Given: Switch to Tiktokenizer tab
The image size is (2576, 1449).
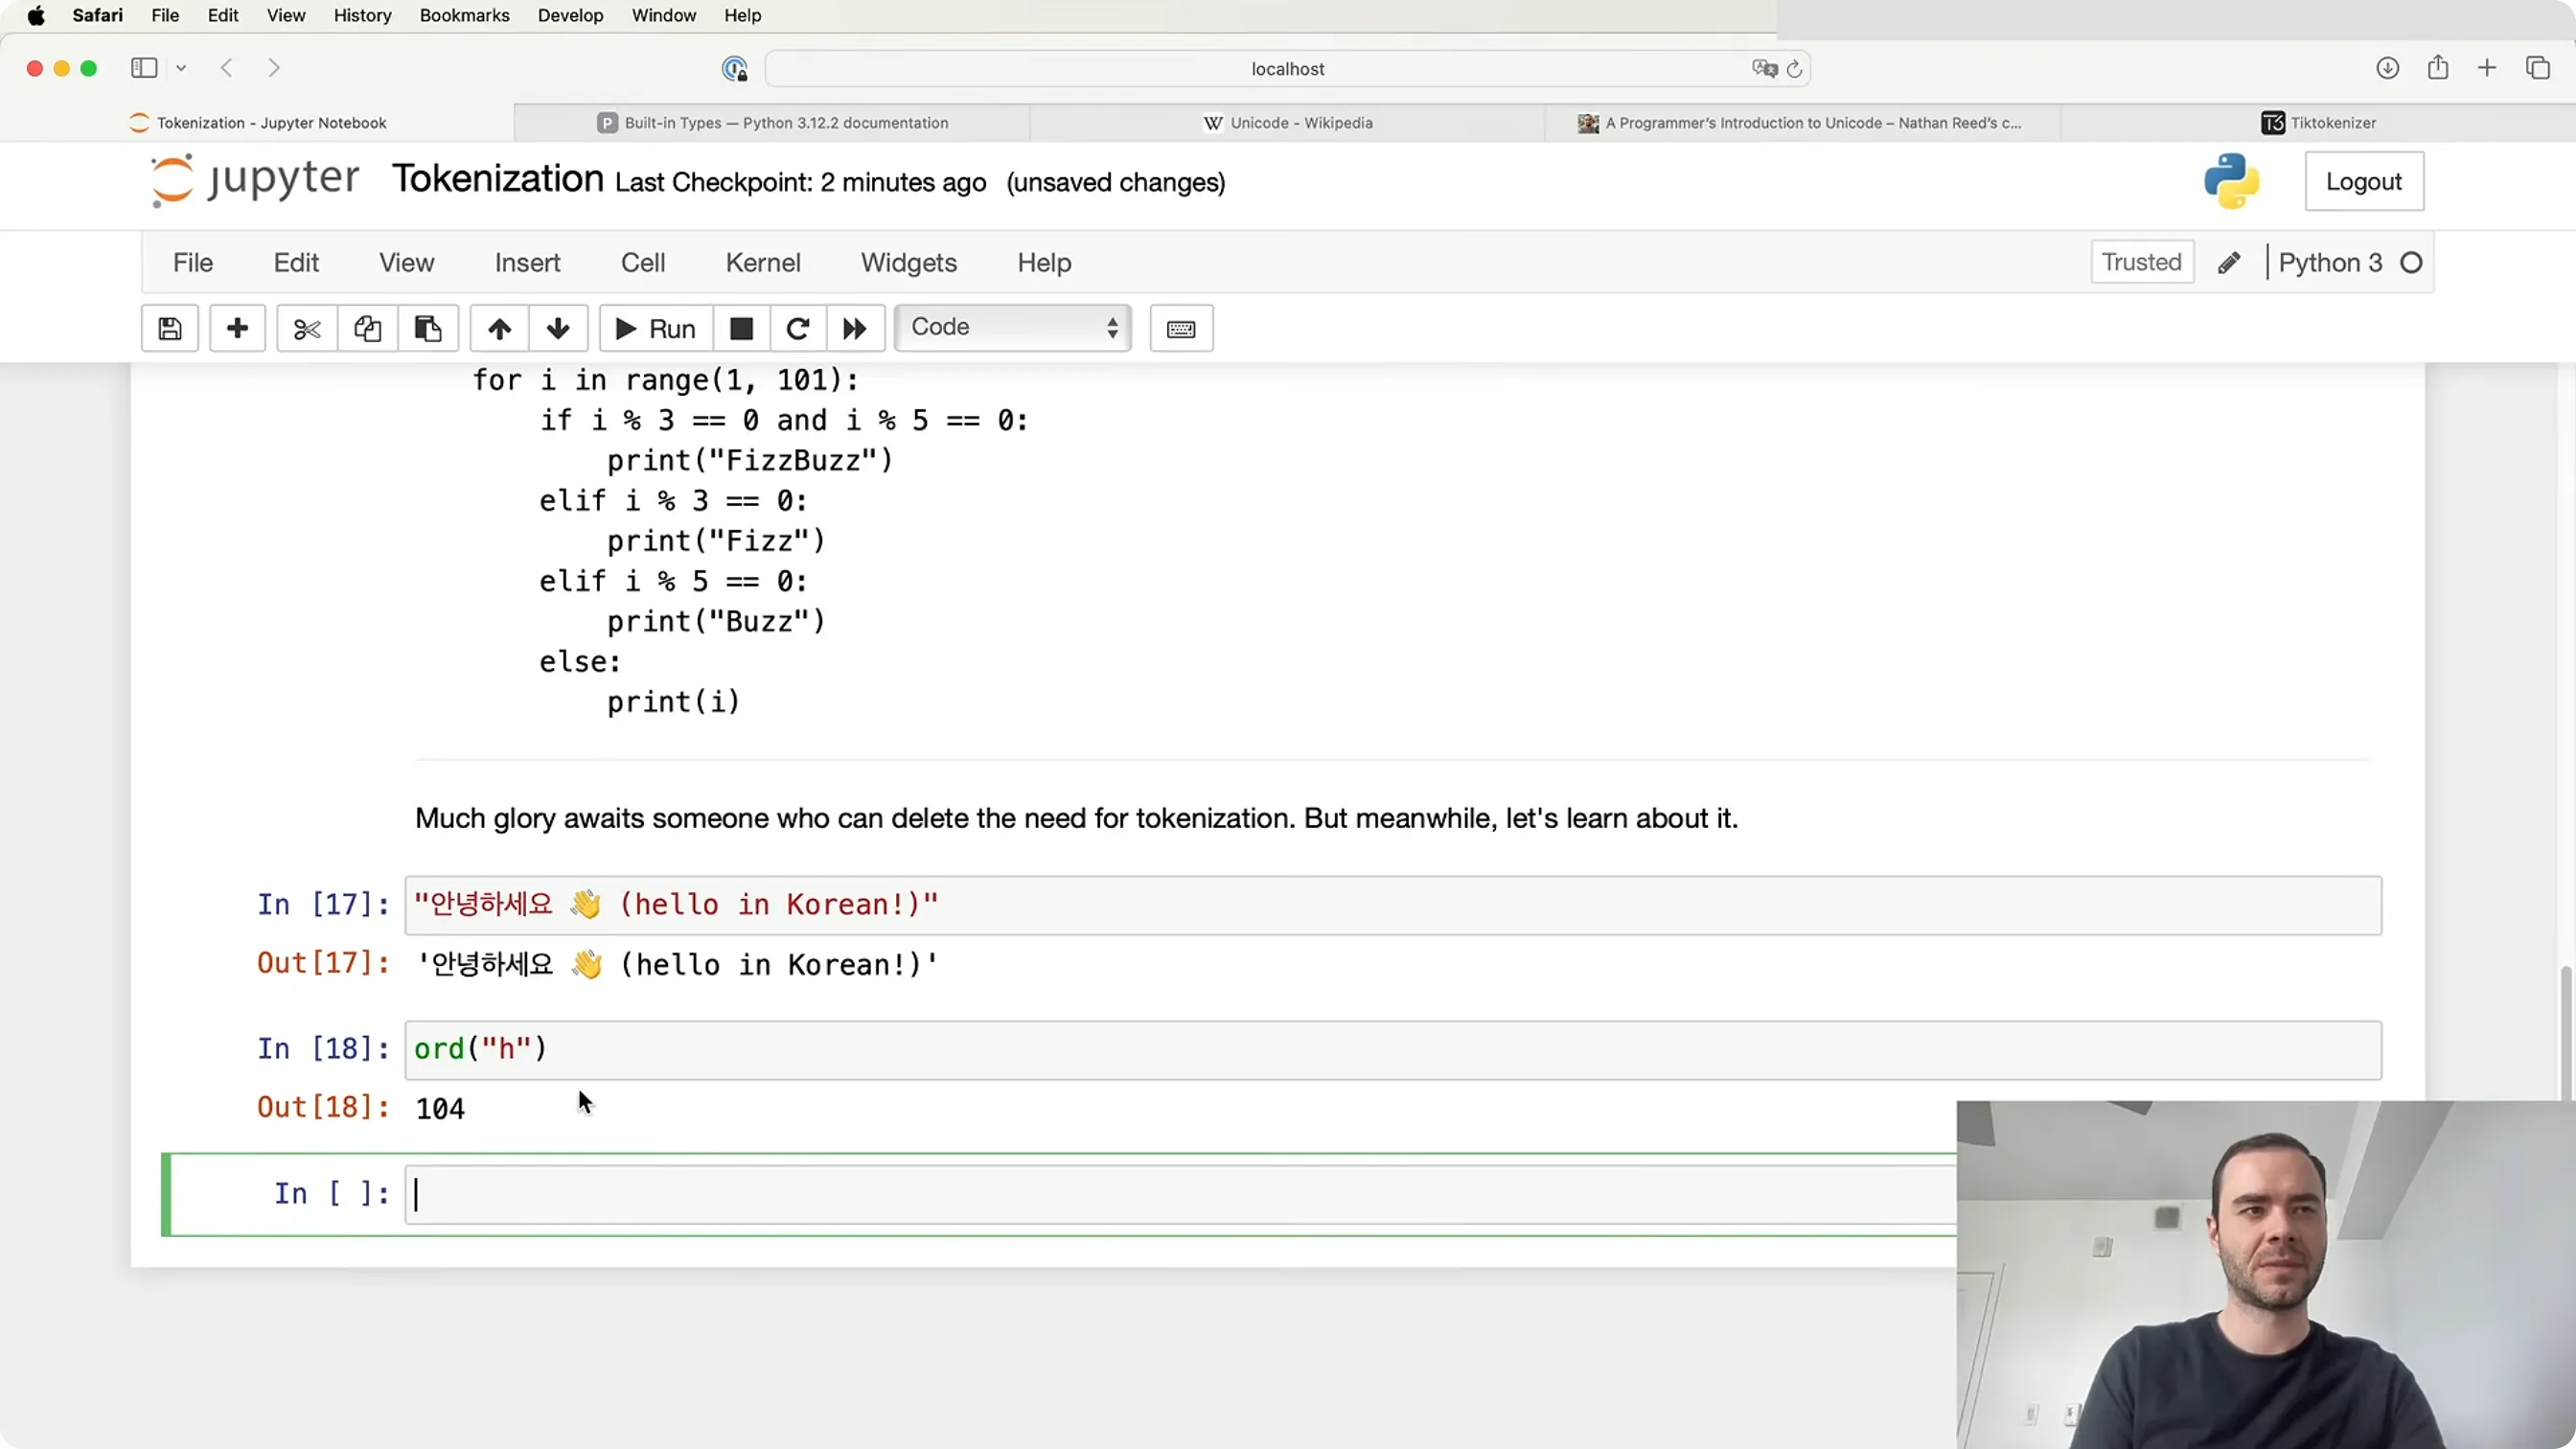Looking at the screenshot, I should click(2318, 123).
